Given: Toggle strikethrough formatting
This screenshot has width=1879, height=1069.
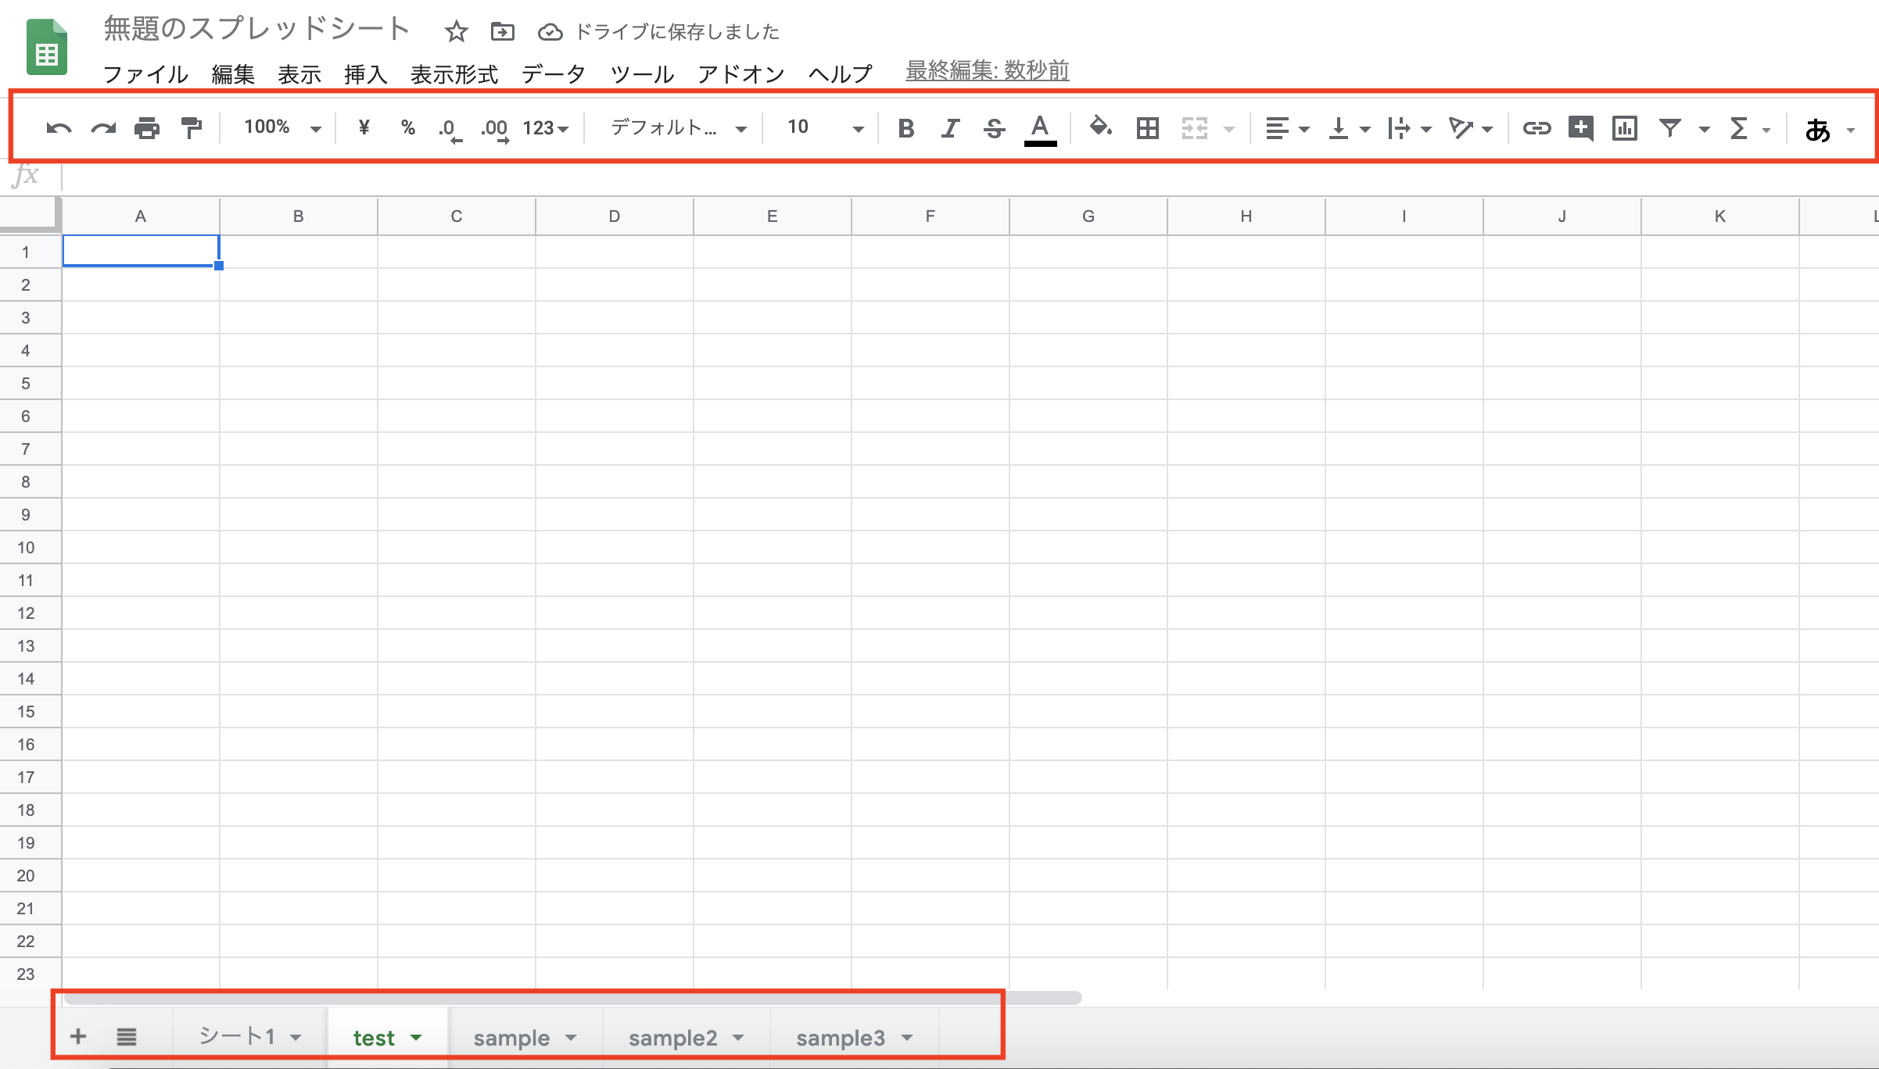Looking at the screenshot, I should click(994, 128).
